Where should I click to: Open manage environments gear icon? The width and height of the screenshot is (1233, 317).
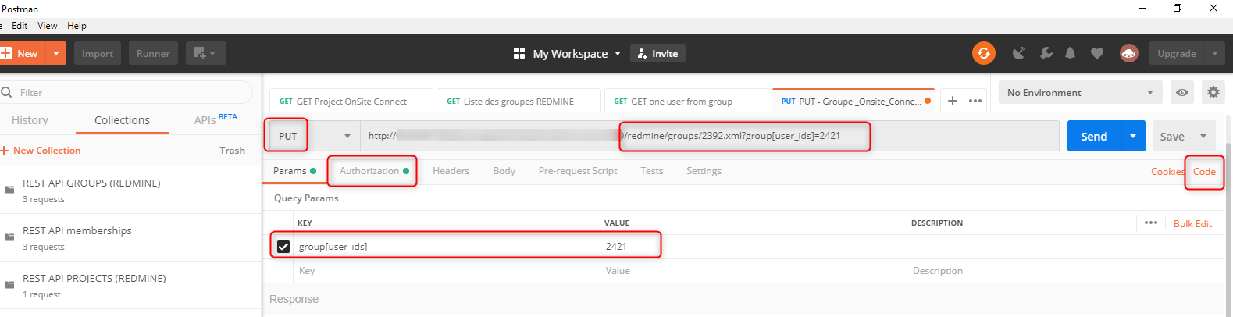click(x=1213, y=92)
